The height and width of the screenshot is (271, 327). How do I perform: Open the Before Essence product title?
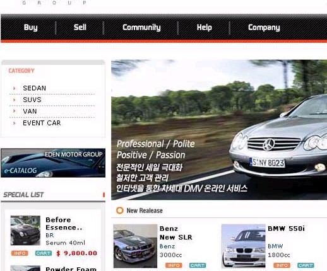(x=64, y=224)
